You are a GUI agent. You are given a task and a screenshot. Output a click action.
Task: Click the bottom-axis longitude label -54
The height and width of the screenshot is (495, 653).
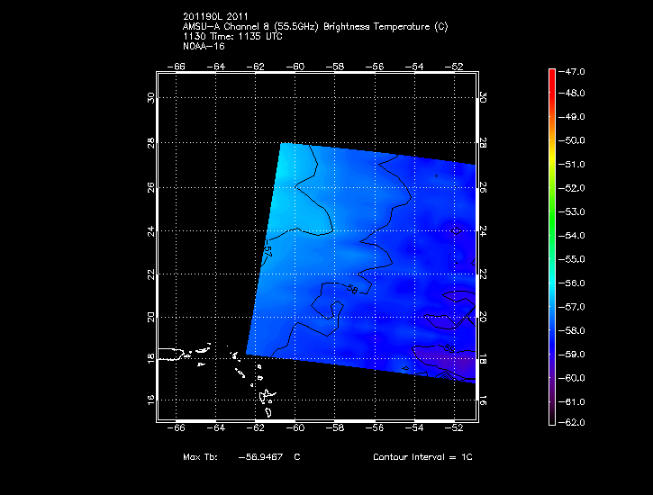click(414, 428)
